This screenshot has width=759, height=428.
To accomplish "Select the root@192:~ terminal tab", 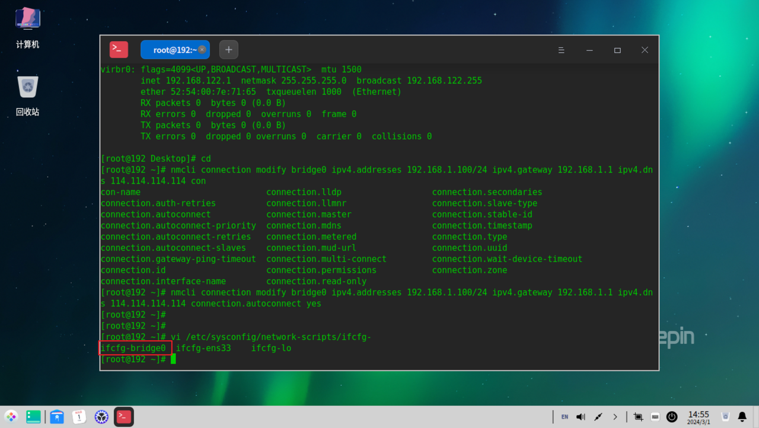I will (171, 50).
